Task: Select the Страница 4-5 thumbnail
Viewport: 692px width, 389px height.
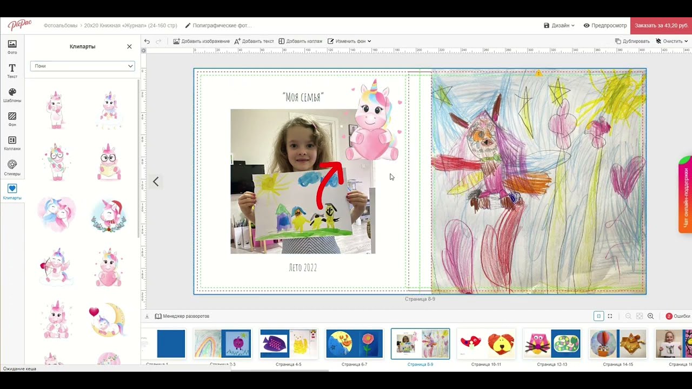Action: click(288, 344)
